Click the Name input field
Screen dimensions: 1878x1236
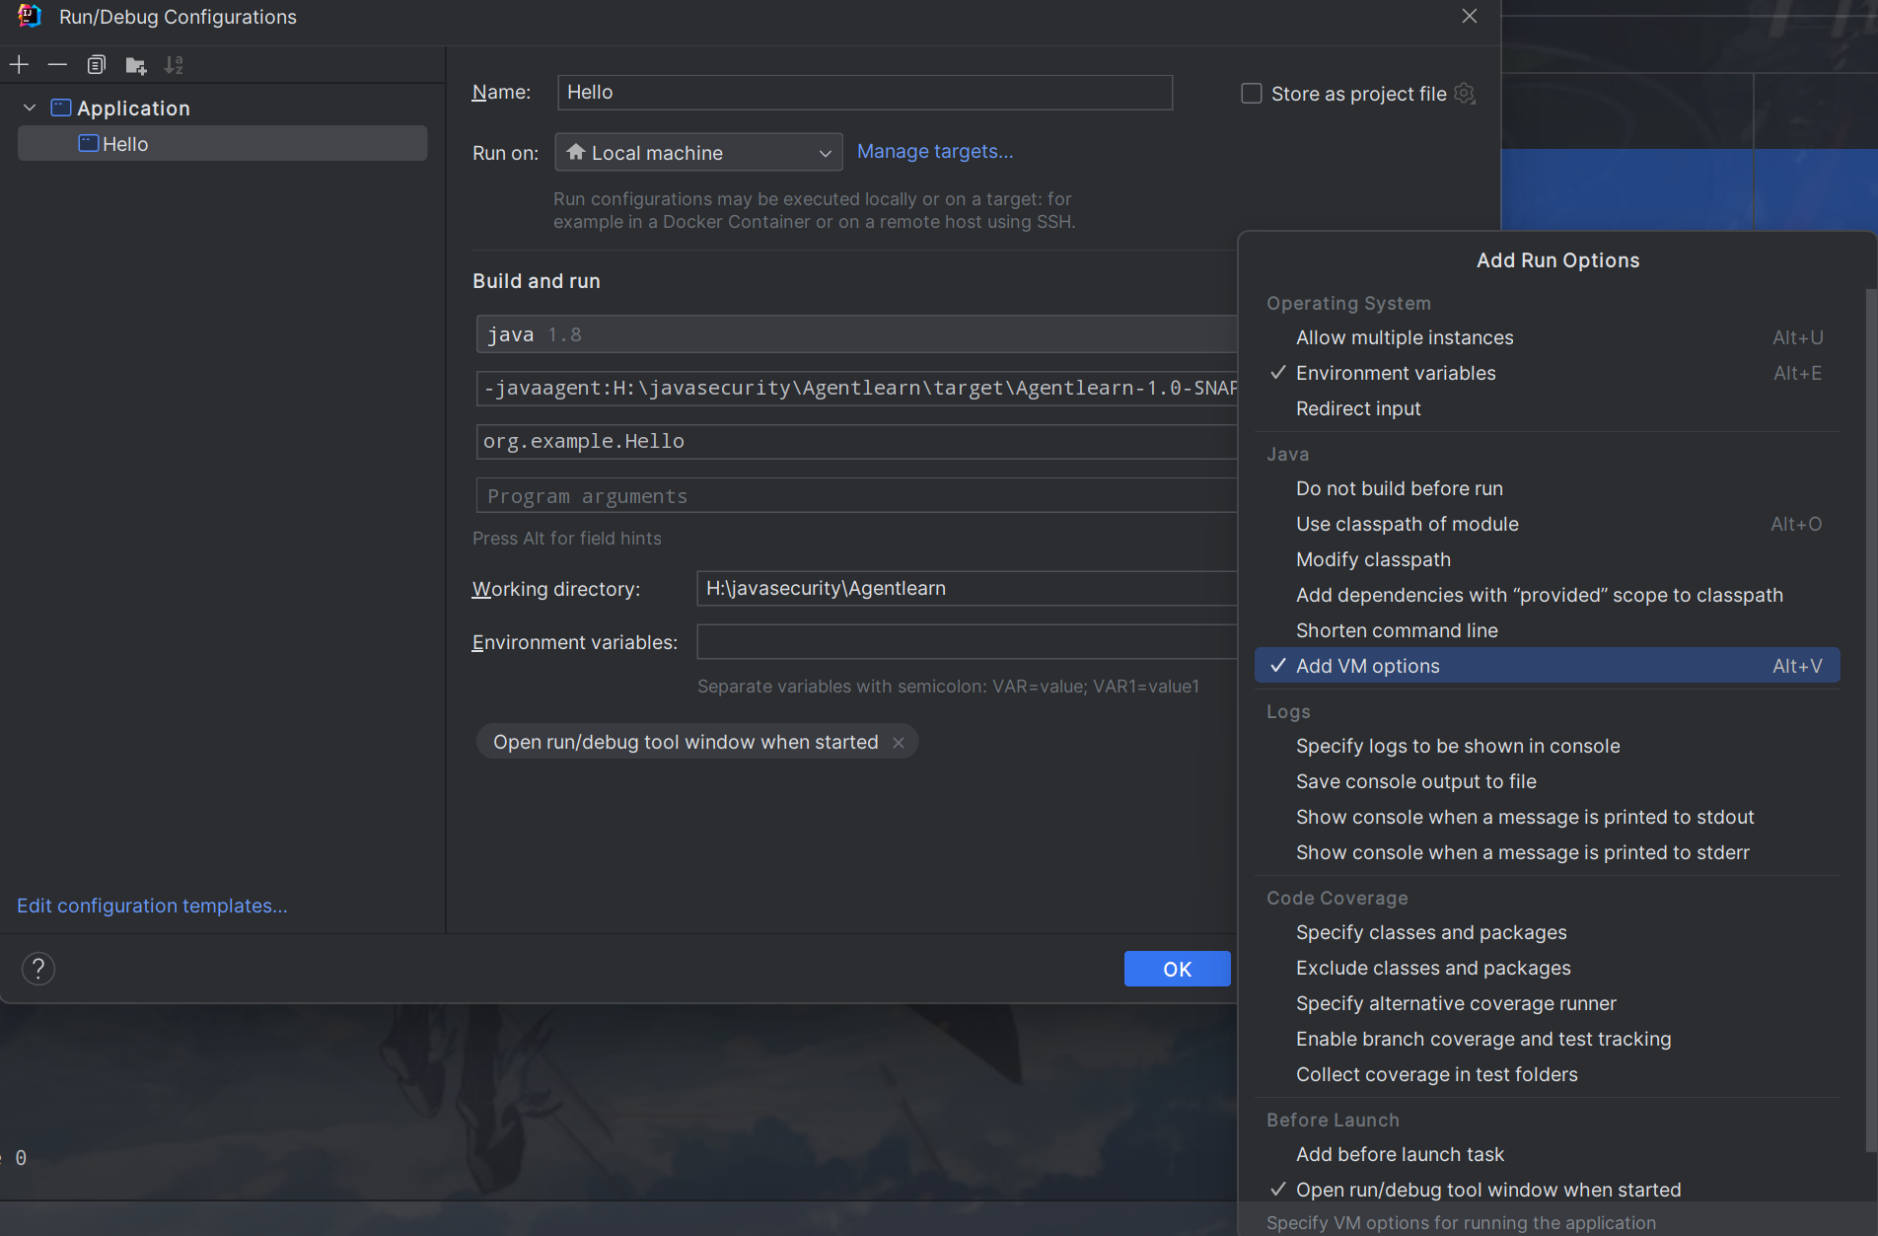tap(865, 92)
